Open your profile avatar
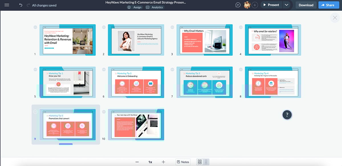 click(x=247, y=5)
